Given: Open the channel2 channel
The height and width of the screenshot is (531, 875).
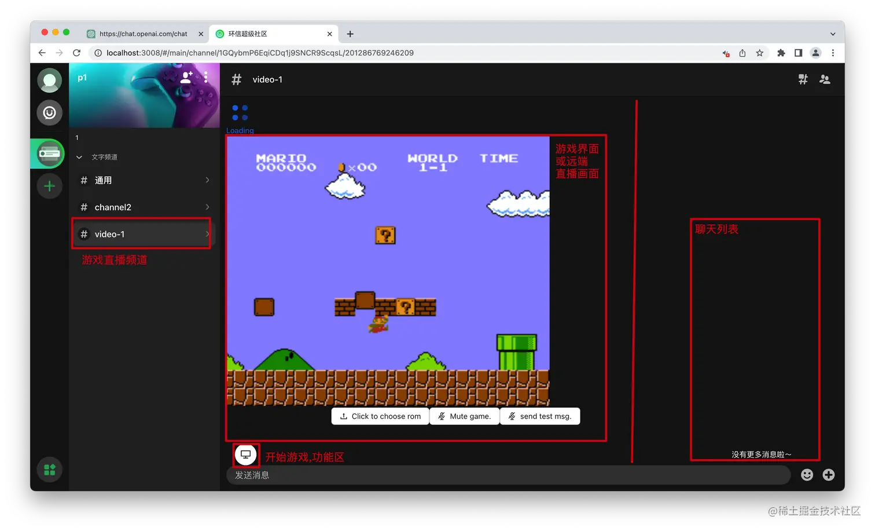Looking at the screenshot, I should point(144,207).
